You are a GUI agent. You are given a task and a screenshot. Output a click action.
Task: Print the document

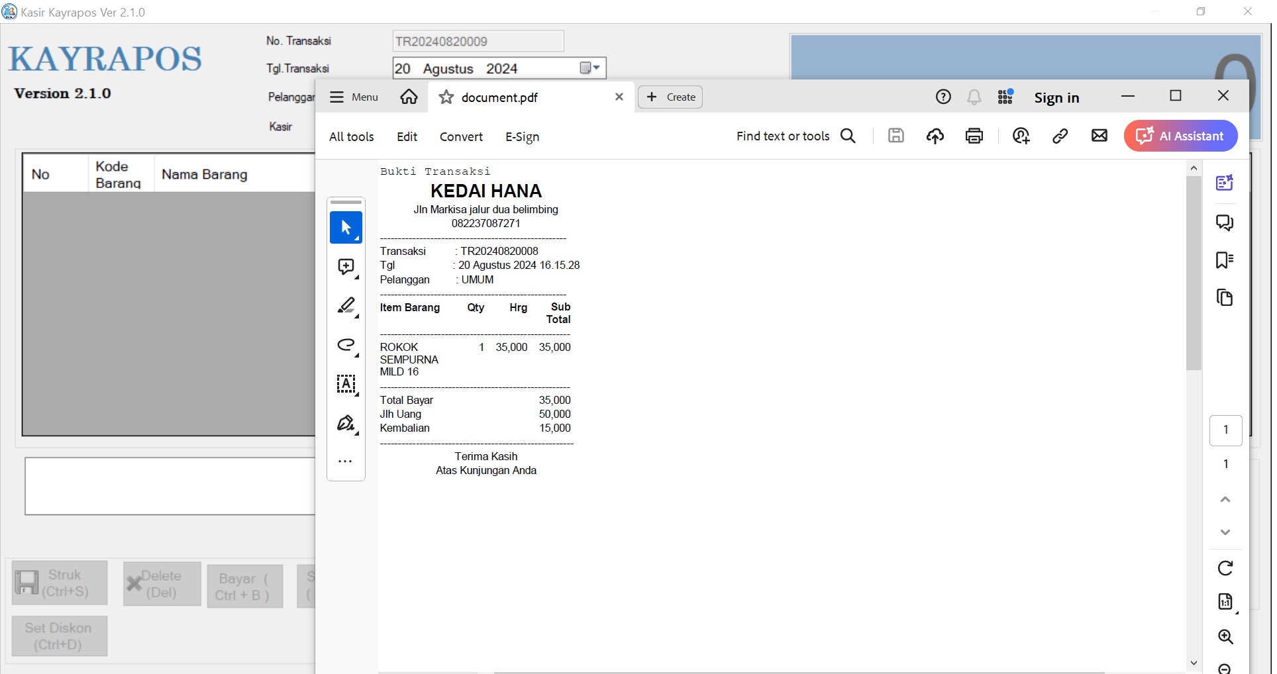[974, 136]
